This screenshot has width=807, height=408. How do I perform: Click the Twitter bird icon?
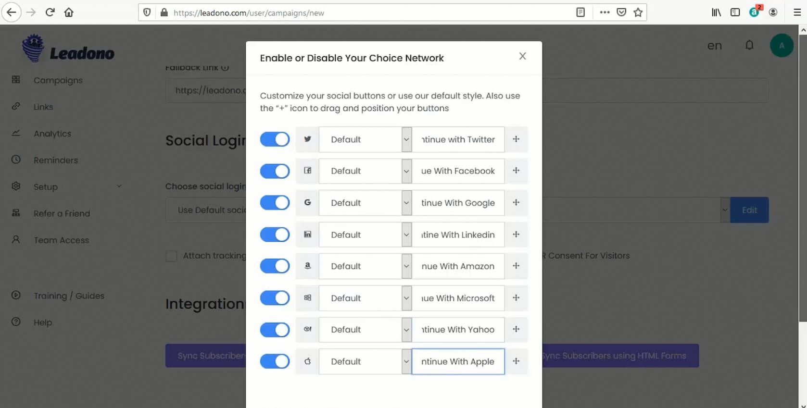pyautogui.click(x=307, y=139)
